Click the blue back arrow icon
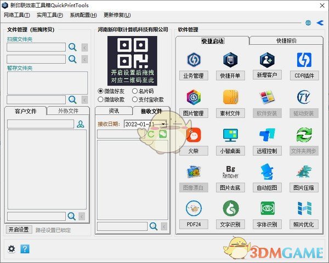Image resolution: width=329 pixels, height=263 pixels. pyautogui.click(x=320, y=22)
